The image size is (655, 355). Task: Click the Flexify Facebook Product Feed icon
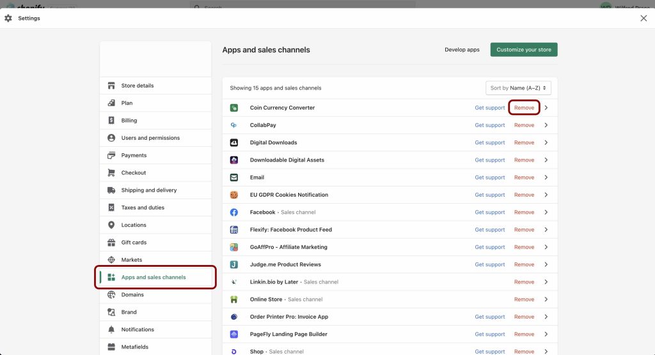pyautogui.click(x=234, y=230)
